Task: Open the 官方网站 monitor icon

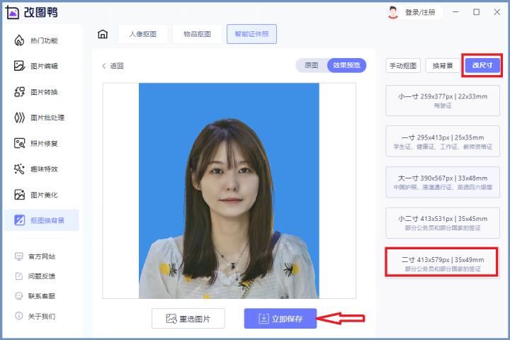Action: [19, 256]
